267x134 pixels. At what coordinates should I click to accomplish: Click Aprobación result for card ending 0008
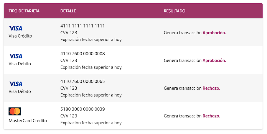pyautogui.click(x=214, y=61)
